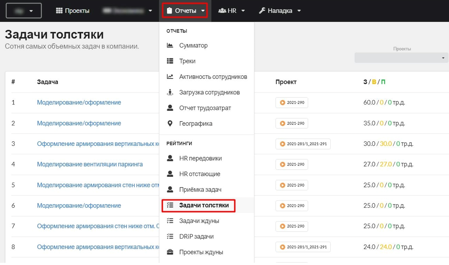The width and height of the screenshot is (449, 265).
Task: Open the blurred company selector dropdown
Action: point(24,11)
